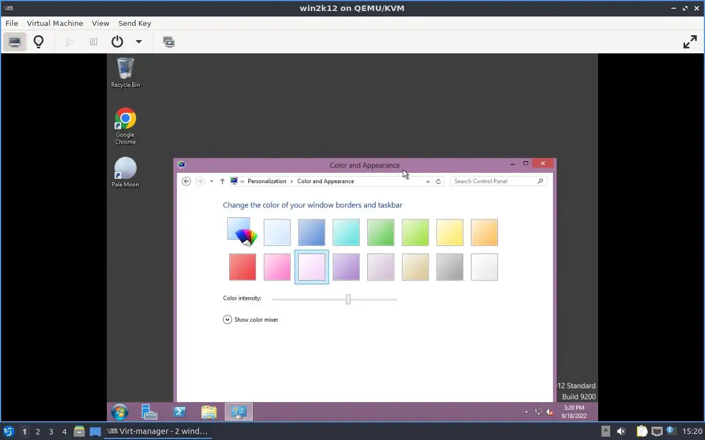Choose the yellow window color swatch
The width and height of the screenshot is (705, 440).
[449, 232]
